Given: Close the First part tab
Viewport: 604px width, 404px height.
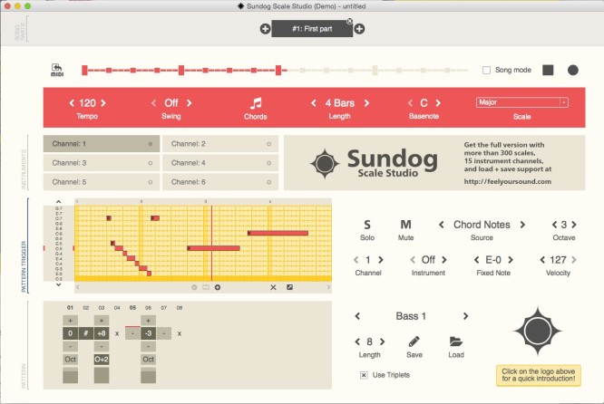Looking at the screenshot, I should 349,21.
